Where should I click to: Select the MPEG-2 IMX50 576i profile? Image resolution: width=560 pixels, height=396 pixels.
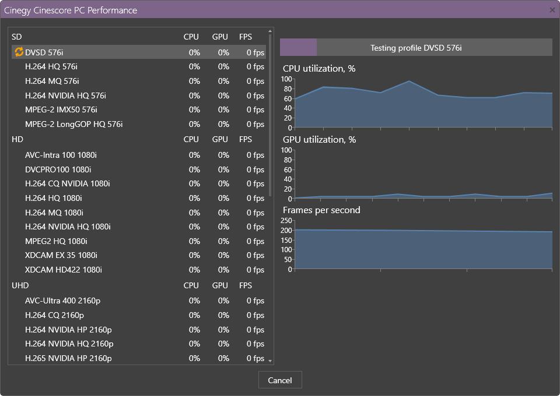click(x=61, y=109)
